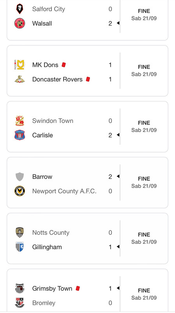Click the Gillingham club crest
This screenshot has width=175, height=313.
pyautogui.click(x=20, y=247)
